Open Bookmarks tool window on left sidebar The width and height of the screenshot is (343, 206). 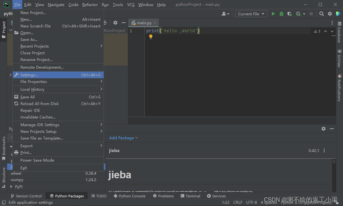click(x=4, y=149)
